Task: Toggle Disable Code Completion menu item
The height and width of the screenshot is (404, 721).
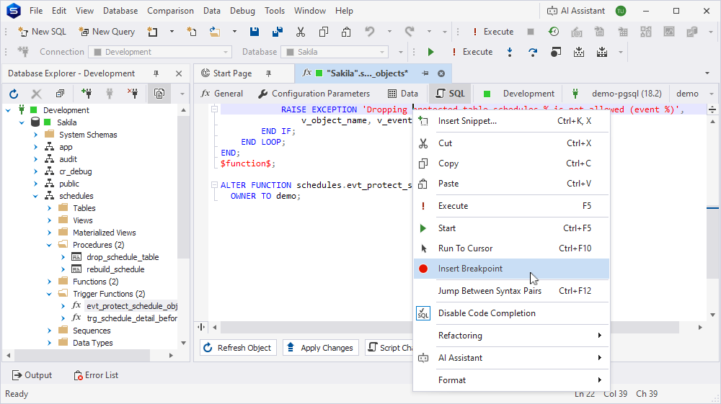Action: click(511, 313)
